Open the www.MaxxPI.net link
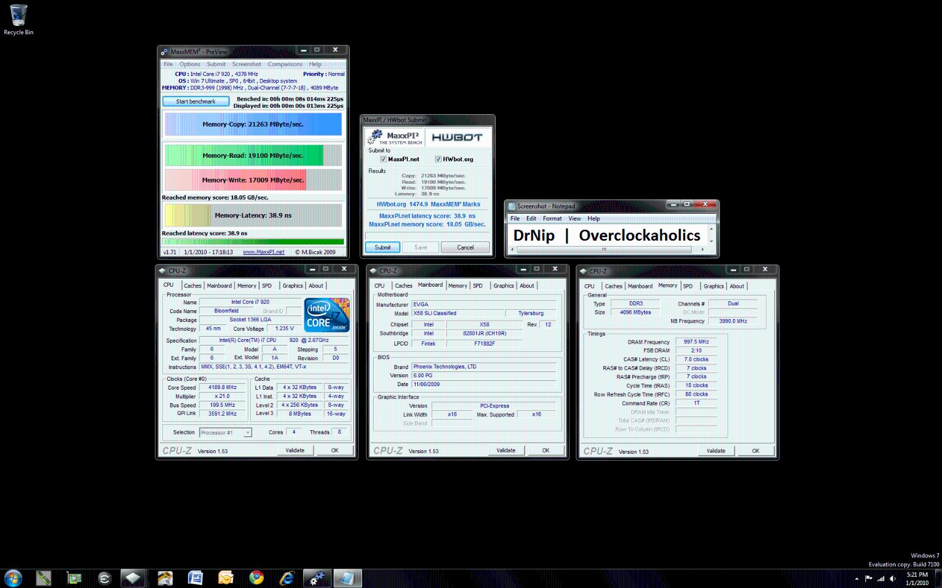The width and height of the screenshot is (942, 588). point(264,252)
